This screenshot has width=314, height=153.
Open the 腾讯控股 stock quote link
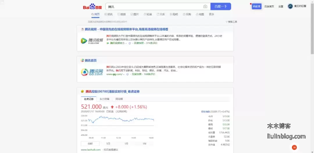pyautogui.click(x=112, y=91)
